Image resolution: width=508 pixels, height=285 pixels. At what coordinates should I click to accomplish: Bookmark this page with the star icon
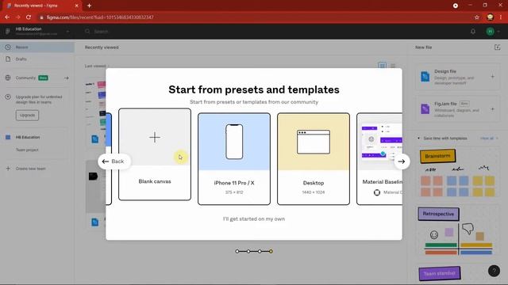(477, 17)
